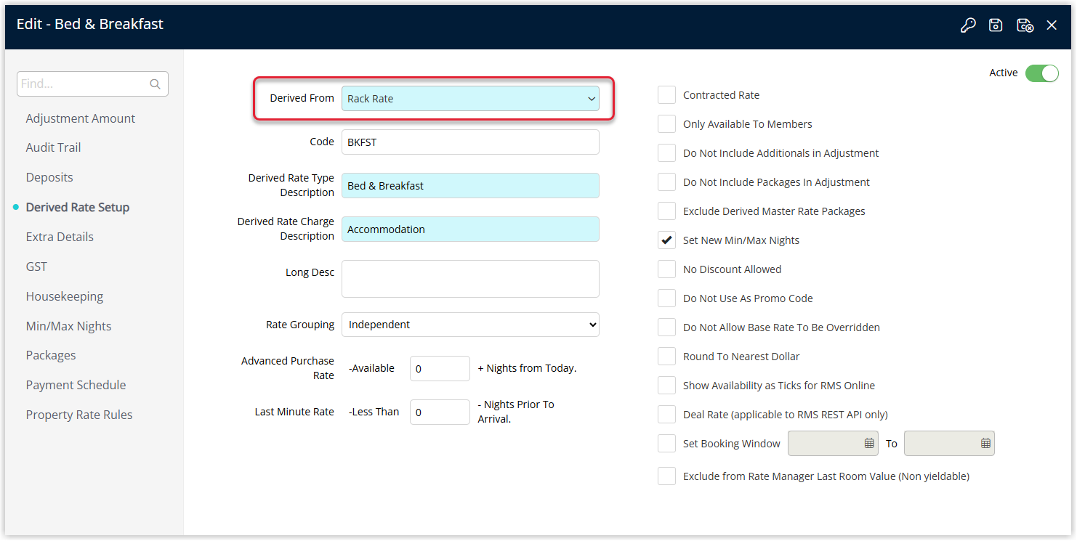The image size is (1077, 541).
Task: Click the Derived Rate Charge Description field
Action: 470,229
